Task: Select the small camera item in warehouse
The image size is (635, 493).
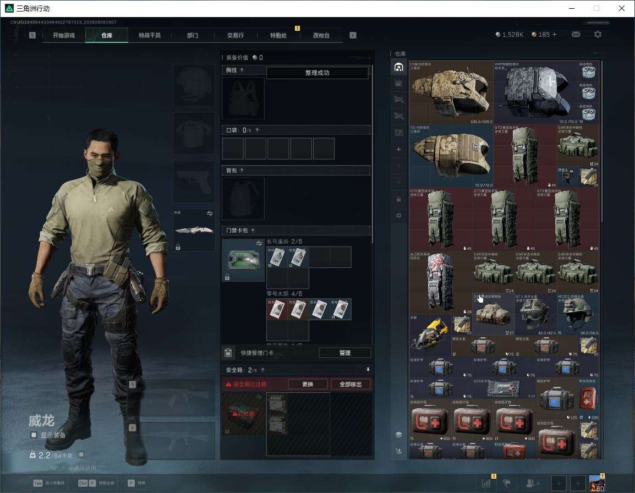Action: click(x=567, y=177)
